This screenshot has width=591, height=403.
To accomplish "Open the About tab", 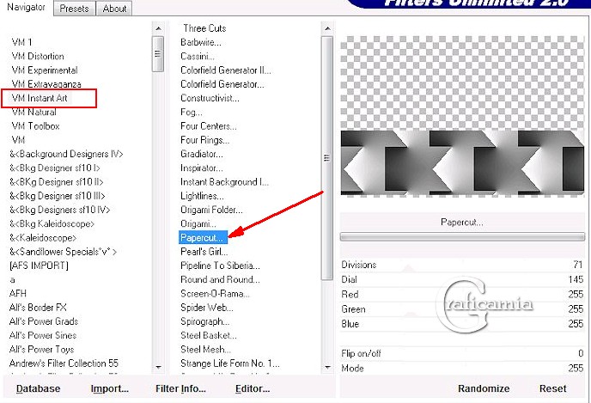I will [x=114, y=9].
